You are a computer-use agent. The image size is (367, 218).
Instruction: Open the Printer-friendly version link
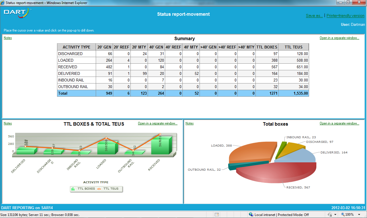[x=345, y=16]
